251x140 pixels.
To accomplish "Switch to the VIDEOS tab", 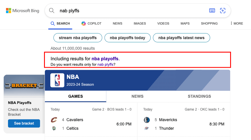I will click(163, 23).
